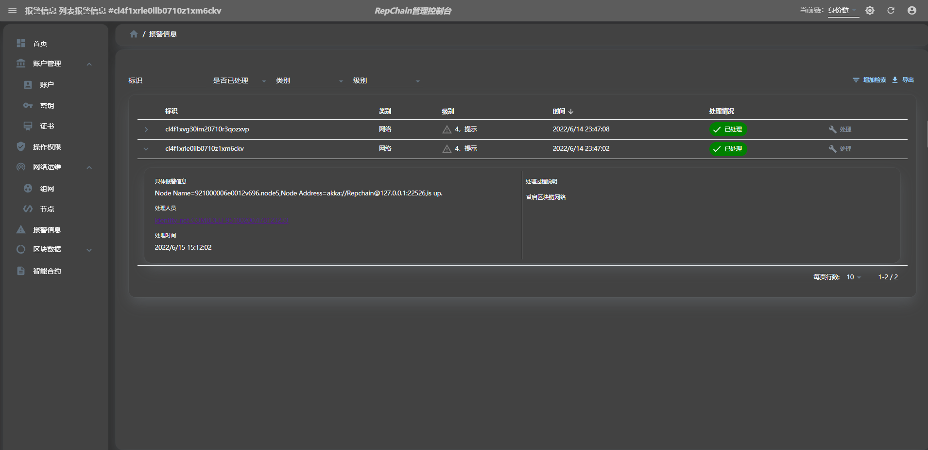Open the 处理人员 purple link
Screen dimensions: 928x450
[x=222, y=221]
